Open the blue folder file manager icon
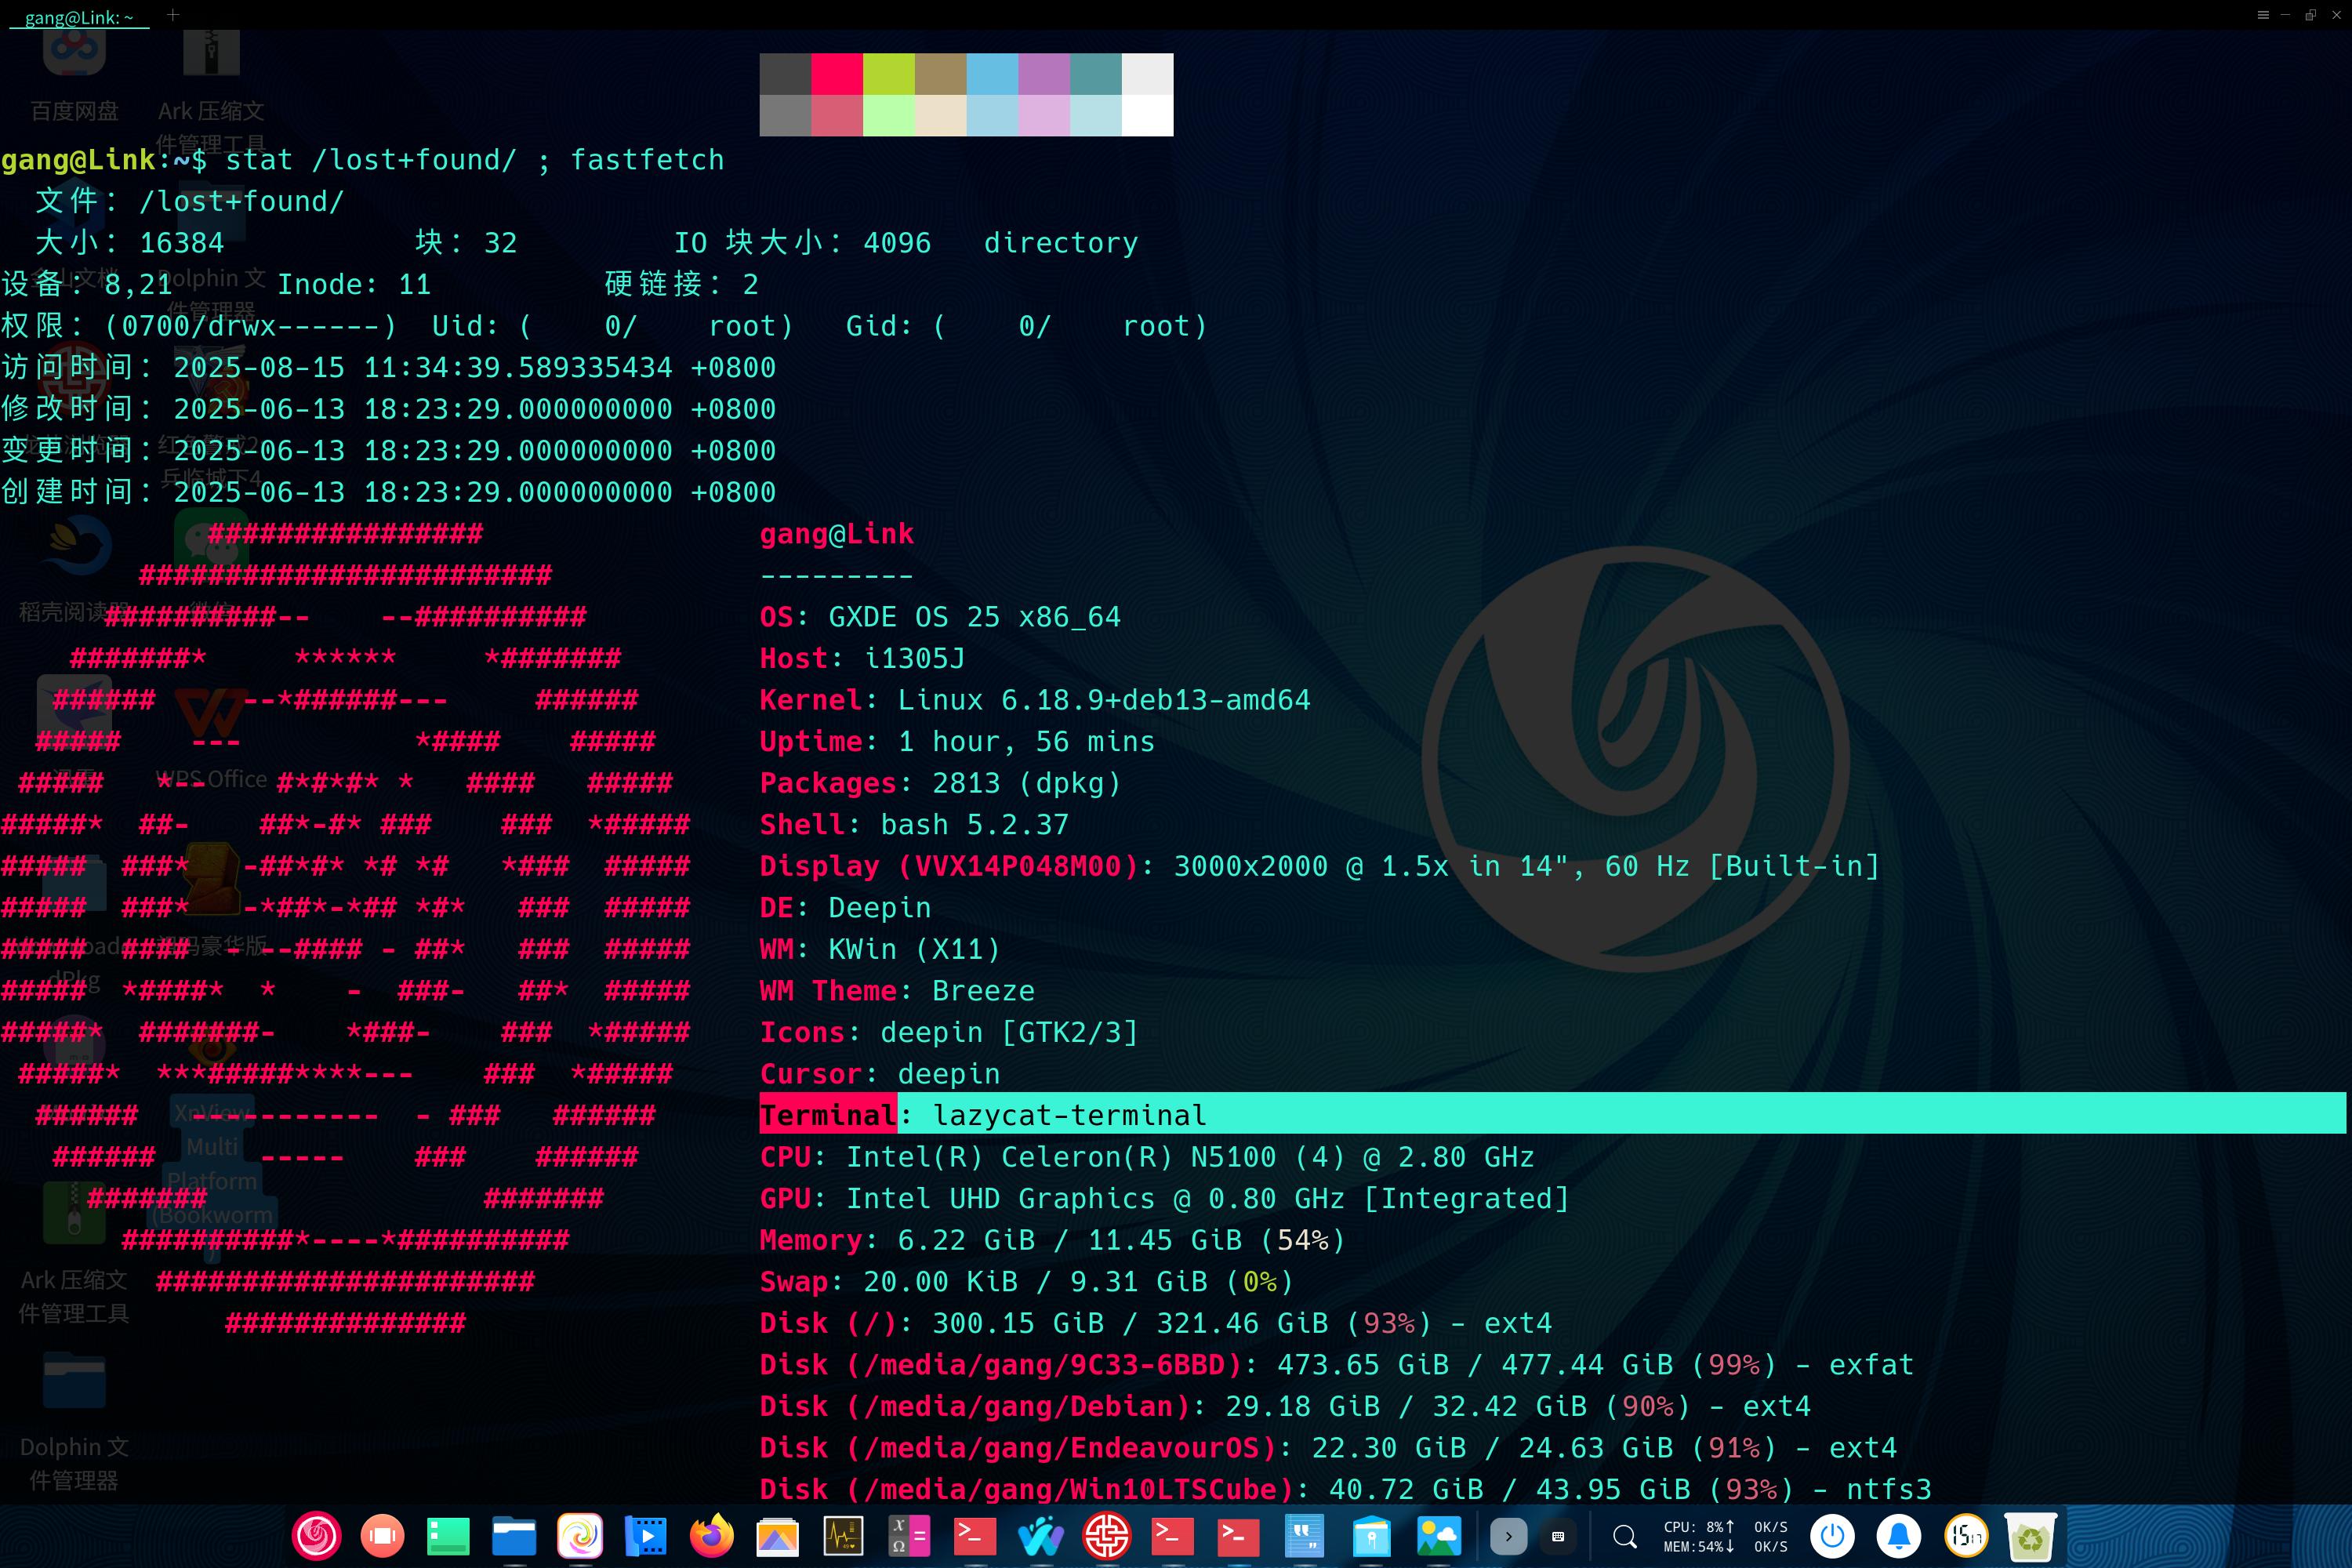The height and width of the screenshot is (1568, 2352). pos(514,1536)
